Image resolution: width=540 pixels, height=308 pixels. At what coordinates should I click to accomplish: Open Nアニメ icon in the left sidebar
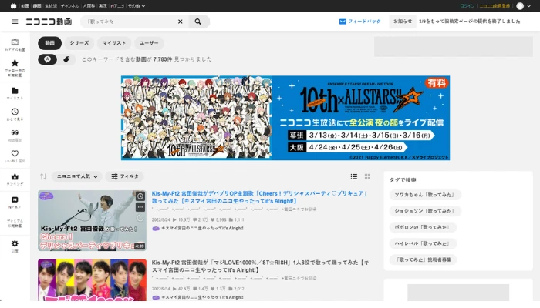[x=15, y=203]
